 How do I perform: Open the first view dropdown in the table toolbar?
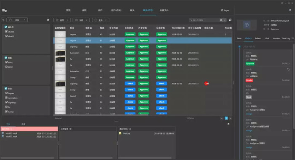[62, 20]
